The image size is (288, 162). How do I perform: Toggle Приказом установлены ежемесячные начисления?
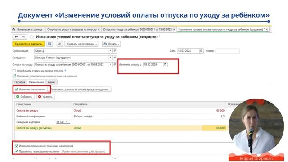click(x=14, y=76)
